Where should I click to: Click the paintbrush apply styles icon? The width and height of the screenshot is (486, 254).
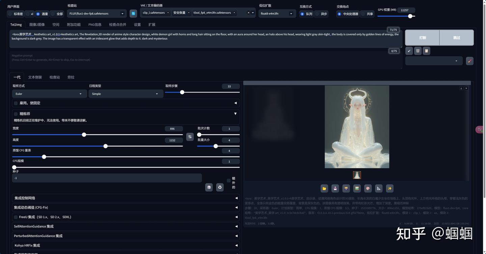tap(469, 61)
